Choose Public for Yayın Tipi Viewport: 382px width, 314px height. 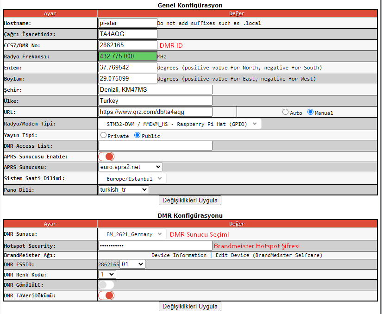tap(138, 135)
